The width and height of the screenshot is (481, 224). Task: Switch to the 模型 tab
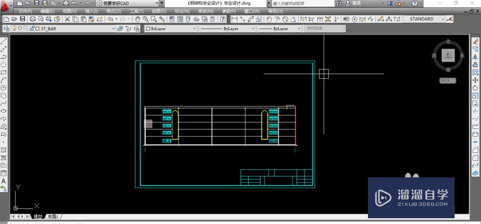tap(38, 216)
